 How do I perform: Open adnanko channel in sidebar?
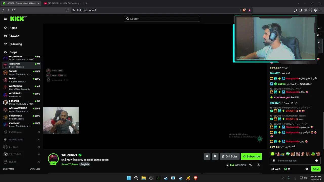pos(22,102)
